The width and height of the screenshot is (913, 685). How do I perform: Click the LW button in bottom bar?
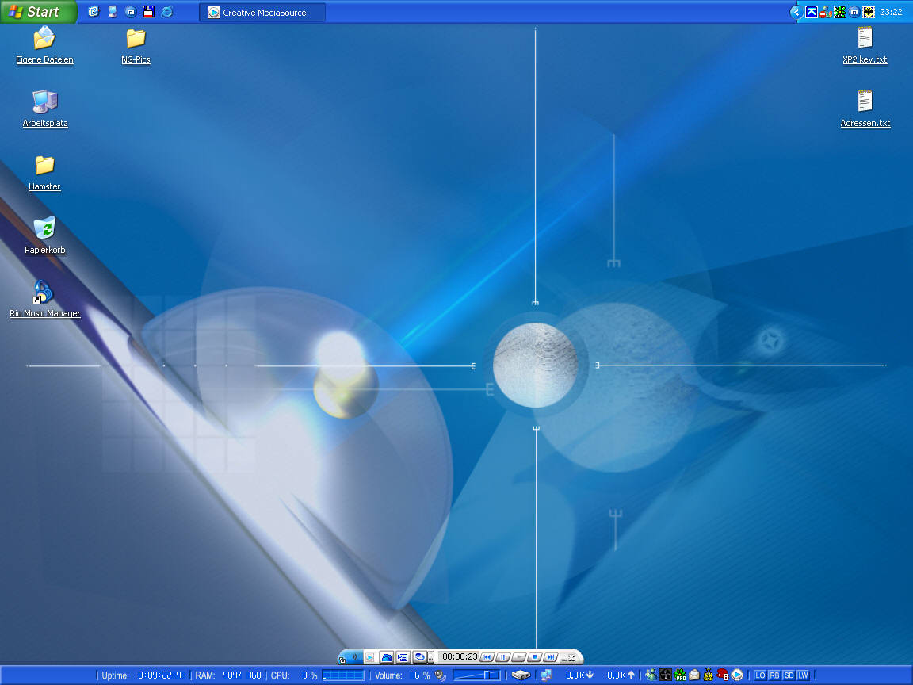(803, 675)
